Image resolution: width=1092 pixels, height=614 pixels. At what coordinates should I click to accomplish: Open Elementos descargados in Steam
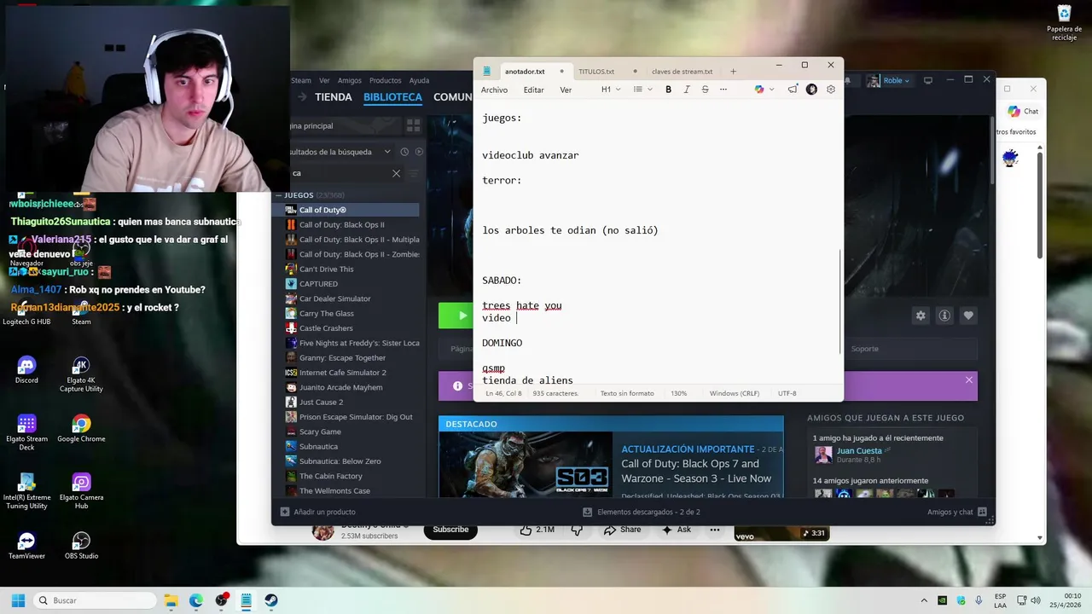642,512
